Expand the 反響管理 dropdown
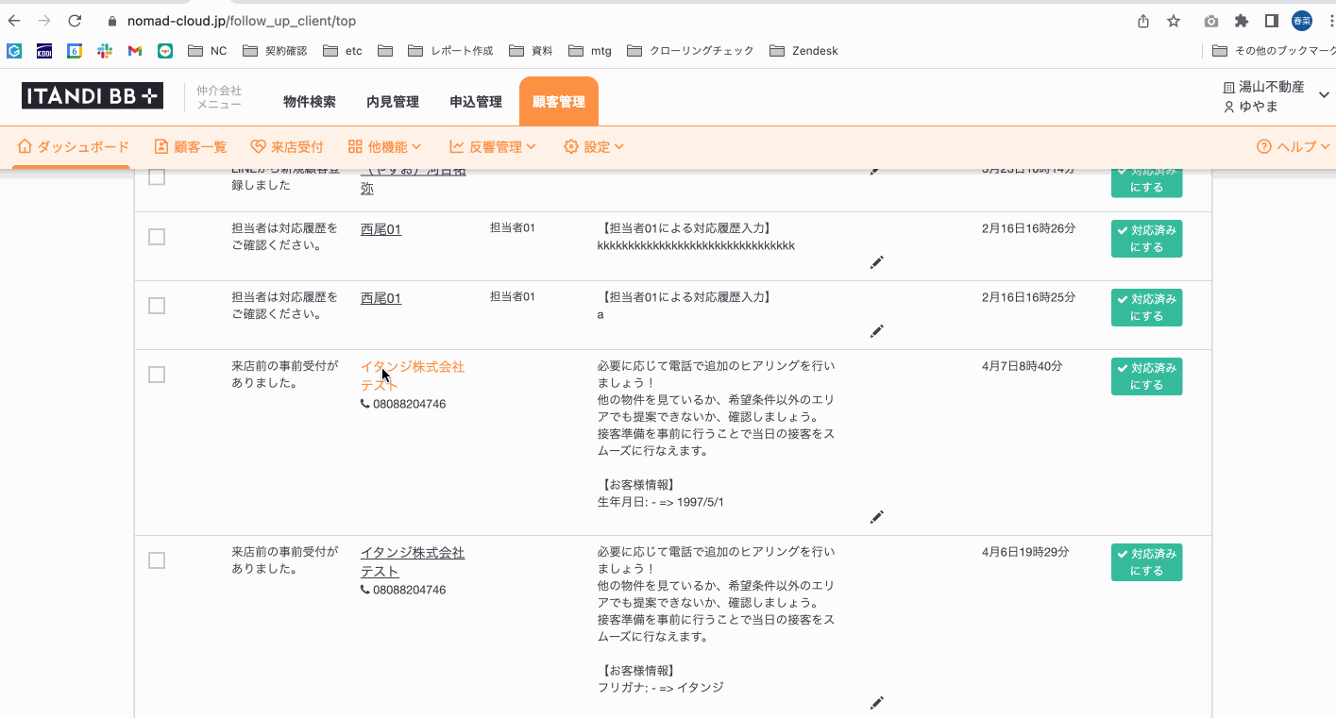The image size is (1336, 718). (493, 147)
